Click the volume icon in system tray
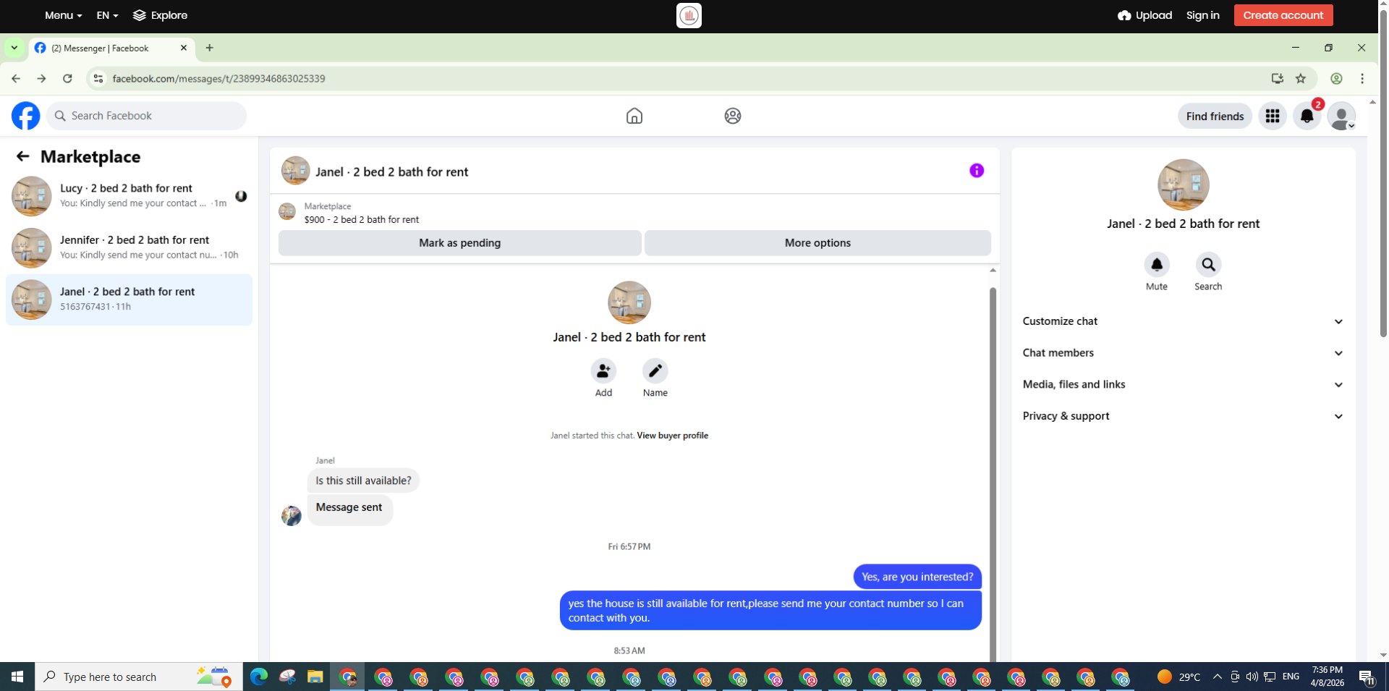 pos(1252,677)
